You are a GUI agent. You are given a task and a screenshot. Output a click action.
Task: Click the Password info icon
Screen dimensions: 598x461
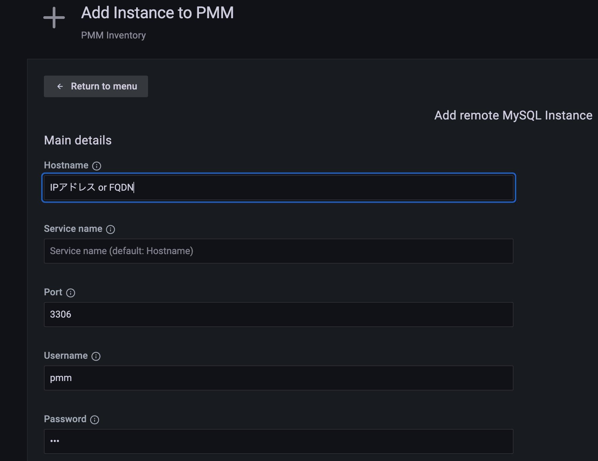coord(95,419)
